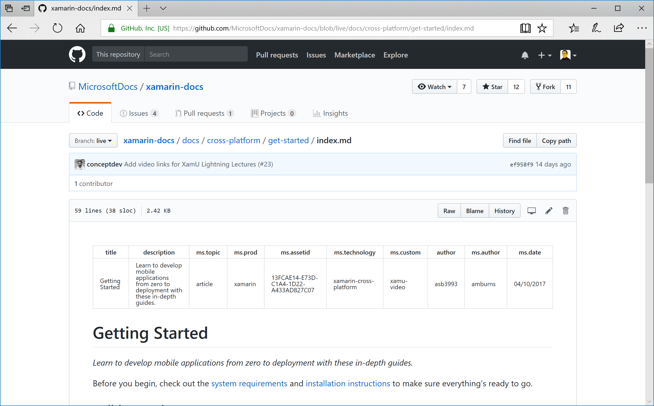Focus the repository Search field
This screenshot has width=654, height=406.
pyautogui.click(x=196, y=55)
